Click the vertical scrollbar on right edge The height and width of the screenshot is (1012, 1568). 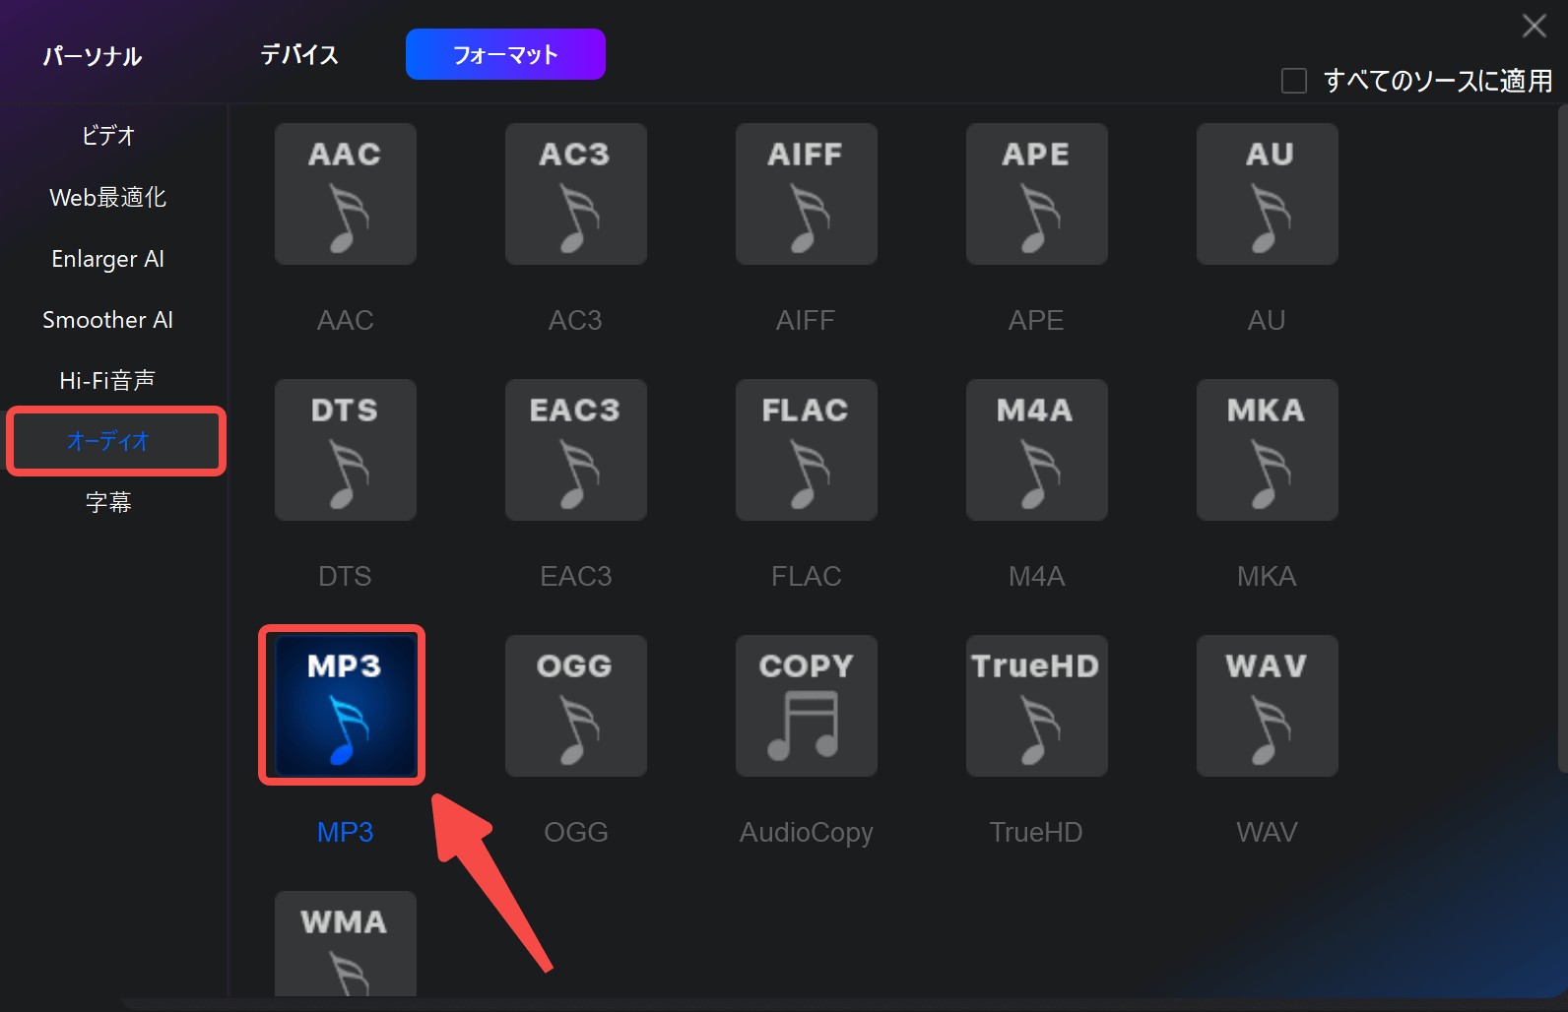click(x=1562, y=438)
